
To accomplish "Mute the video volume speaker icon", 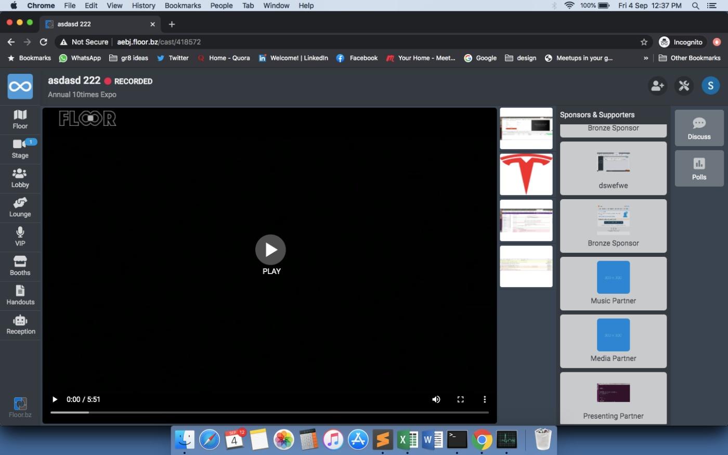I will (436, 399).
